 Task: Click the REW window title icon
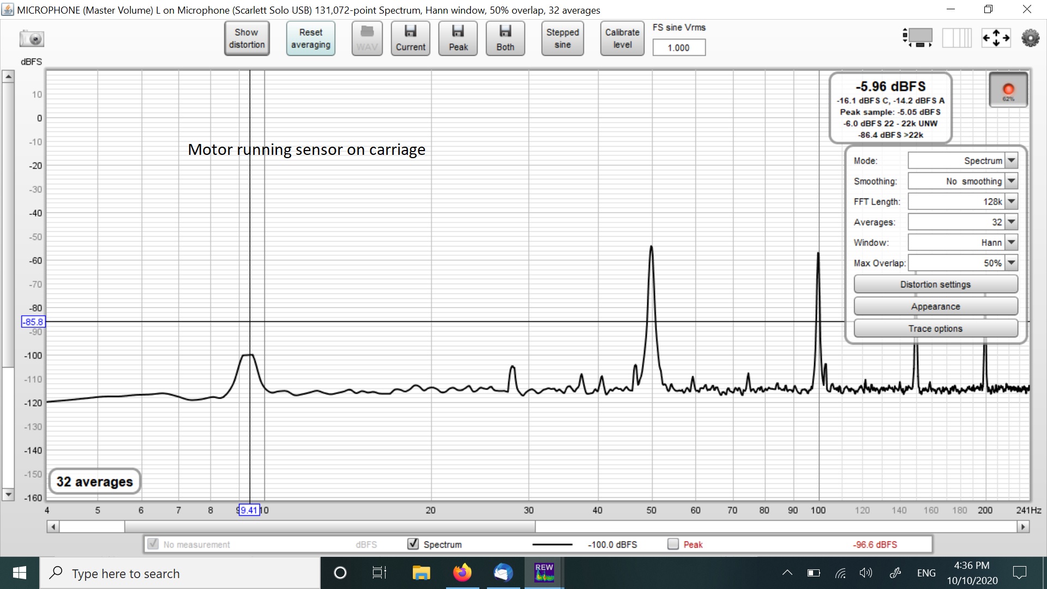8,9
